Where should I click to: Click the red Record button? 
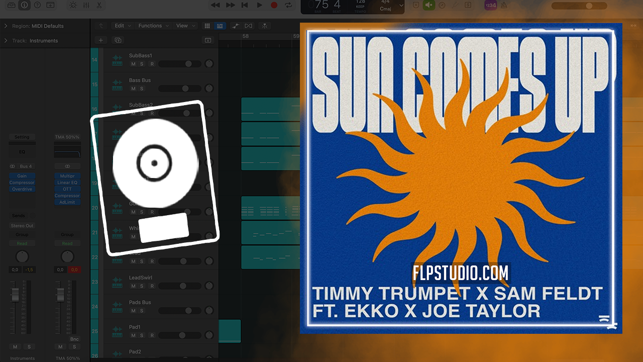point(274,5)
